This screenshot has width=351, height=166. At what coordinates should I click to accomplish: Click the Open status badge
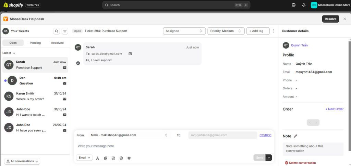(77, 31)
